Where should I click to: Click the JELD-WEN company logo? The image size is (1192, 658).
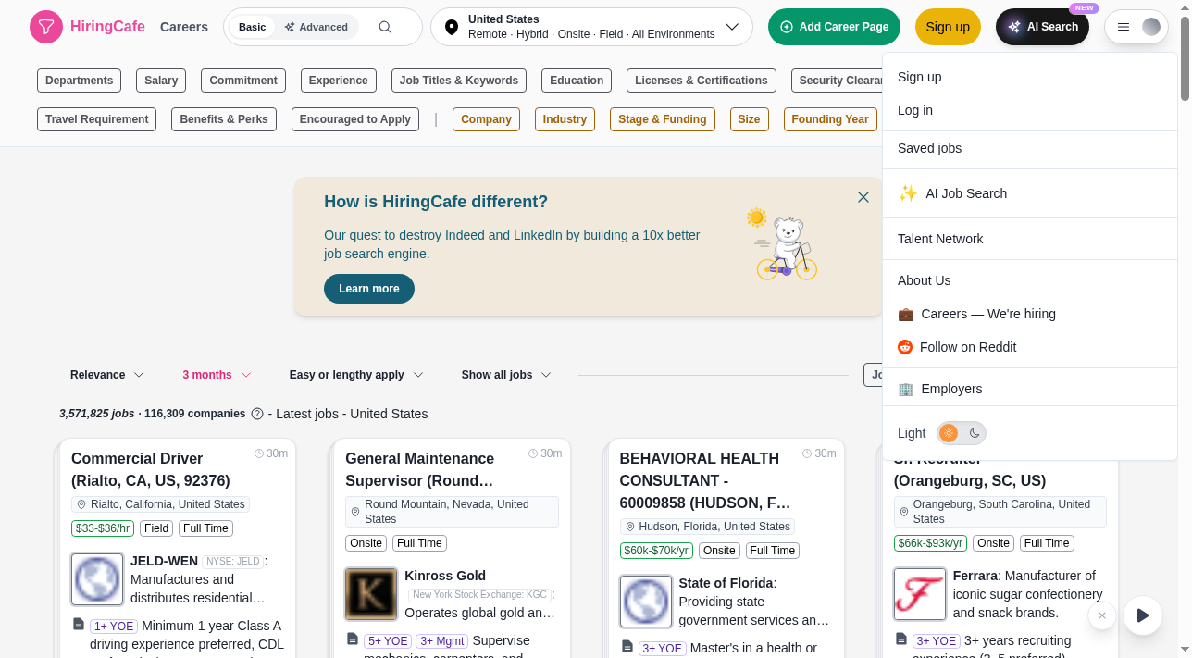[97, 579]
